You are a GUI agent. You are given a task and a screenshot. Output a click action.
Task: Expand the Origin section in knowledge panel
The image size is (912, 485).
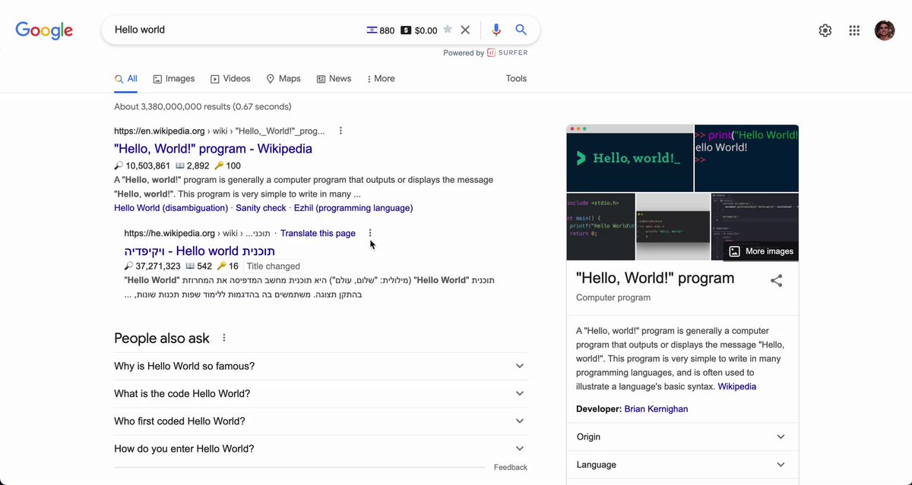point(682,436)
